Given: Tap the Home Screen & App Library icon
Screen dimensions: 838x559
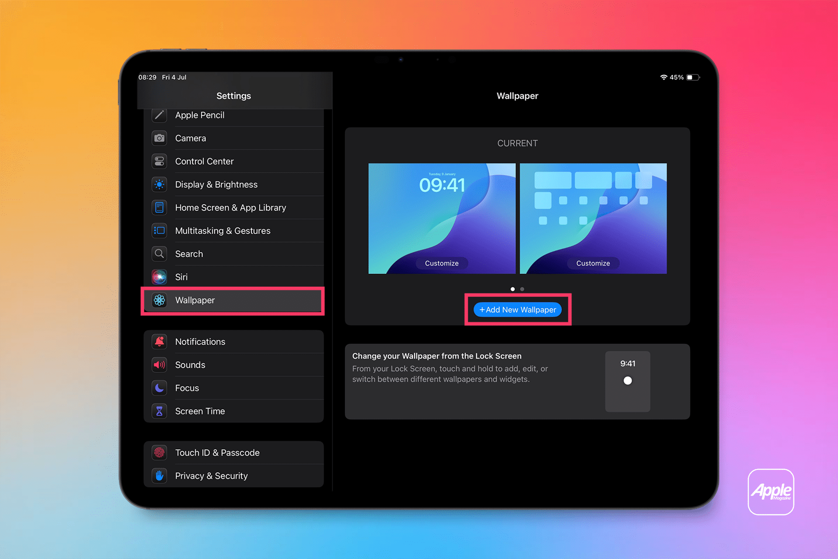Looking at the screenshot, I should click(159, 207).
